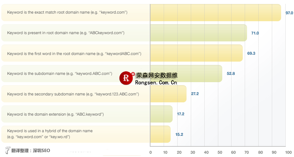Click the 71.0 value label
This screenshot has width=294, height=157.
tap(255, 33)
